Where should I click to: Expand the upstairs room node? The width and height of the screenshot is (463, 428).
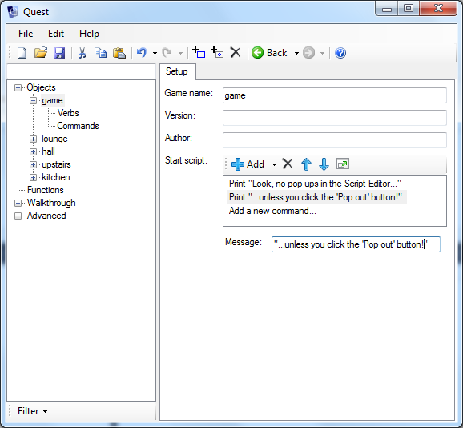point(33,165)
